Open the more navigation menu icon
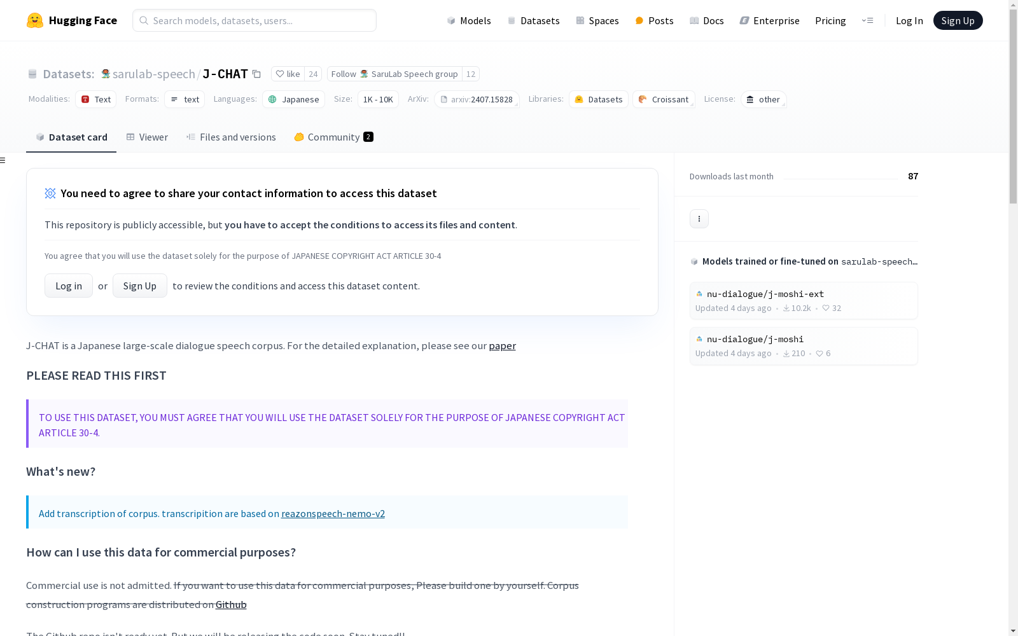This screenshot has width=1018, height=636. point(867,20)
